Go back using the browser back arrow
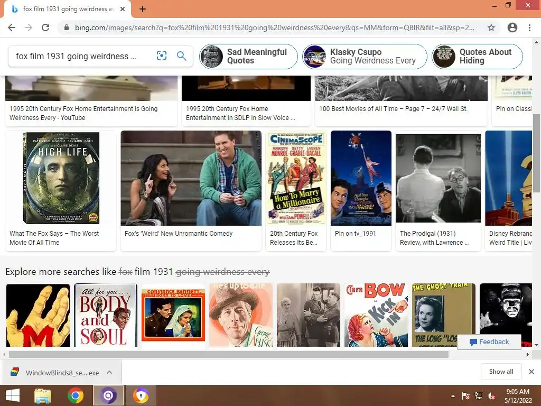The image size is (541, 406). pyautogui.click(x=12, y=27)
